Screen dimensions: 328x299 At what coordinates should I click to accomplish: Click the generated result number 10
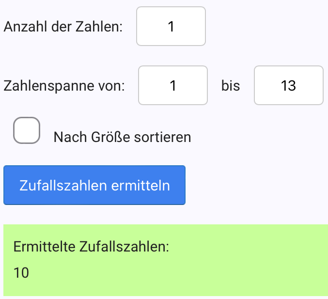coord(22,273)
